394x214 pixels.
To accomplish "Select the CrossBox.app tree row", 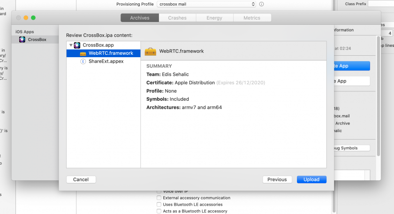I will (x=103, y=45).
